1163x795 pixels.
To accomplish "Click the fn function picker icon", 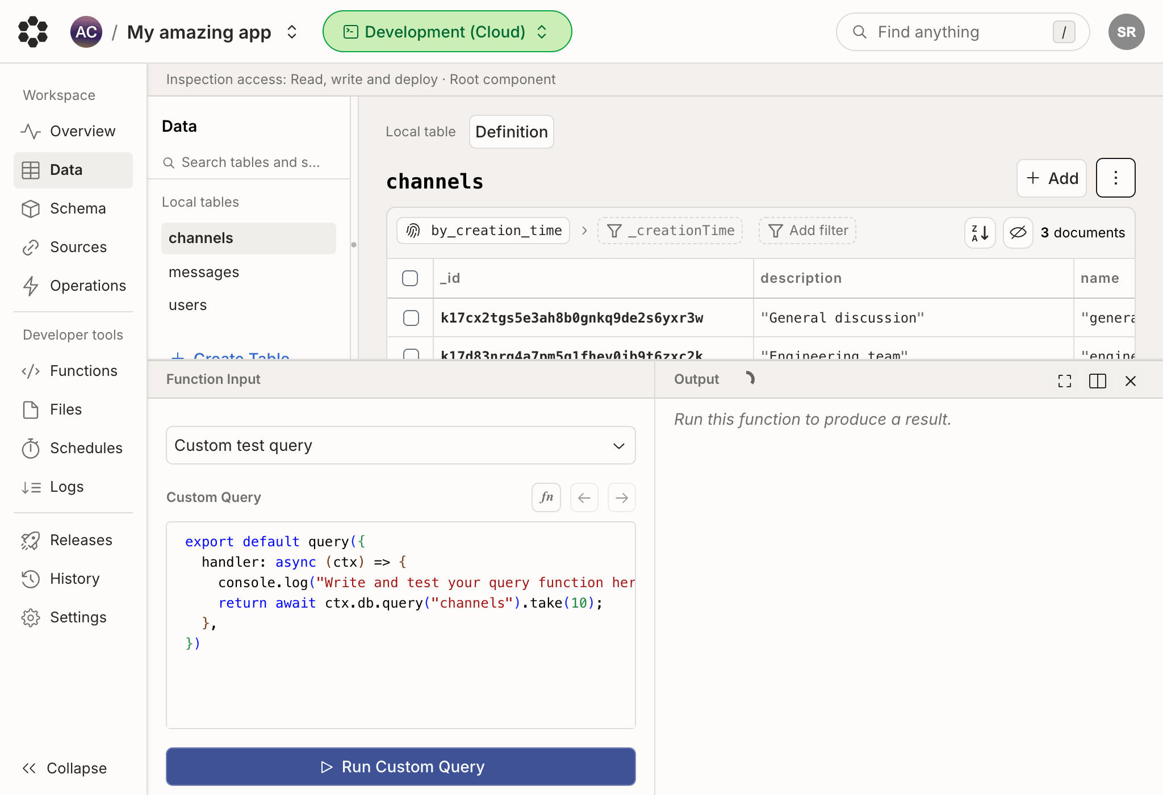I will (546, 497).
